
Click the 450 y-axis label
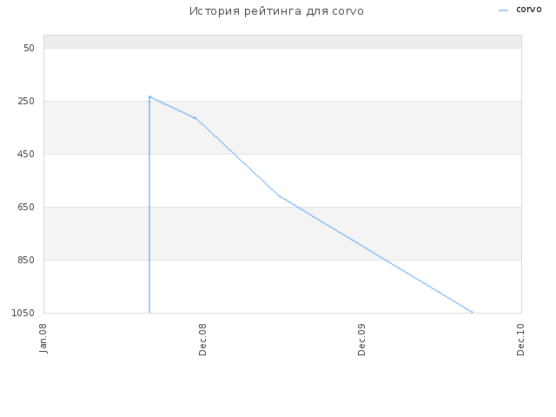26,154
